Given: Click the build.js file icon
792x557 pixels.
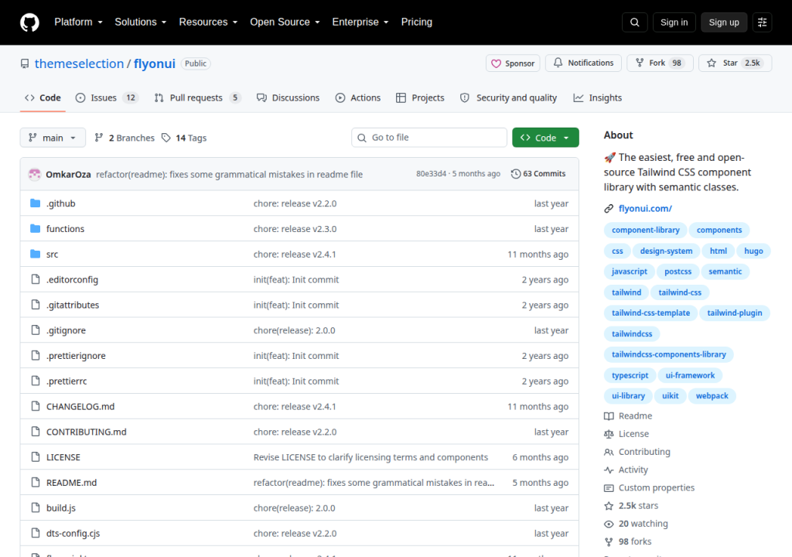Looking at the screenshot, I should (36, 507).
